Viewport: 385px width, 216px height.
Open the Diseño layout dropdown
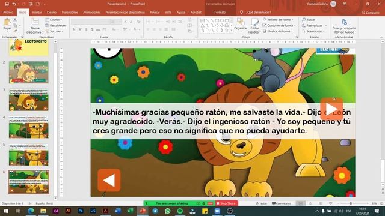[x=54, y=20]
